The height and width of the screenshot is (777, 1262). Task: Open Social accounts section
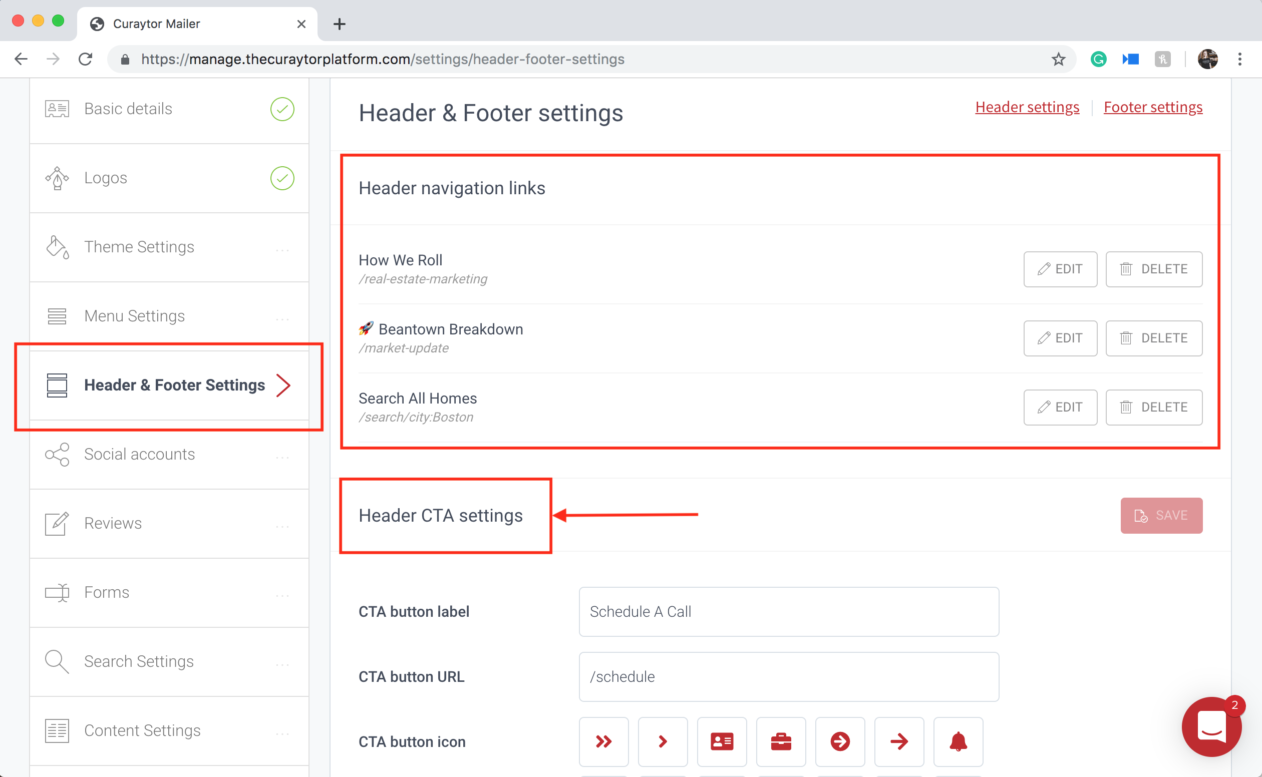(169, 454)
